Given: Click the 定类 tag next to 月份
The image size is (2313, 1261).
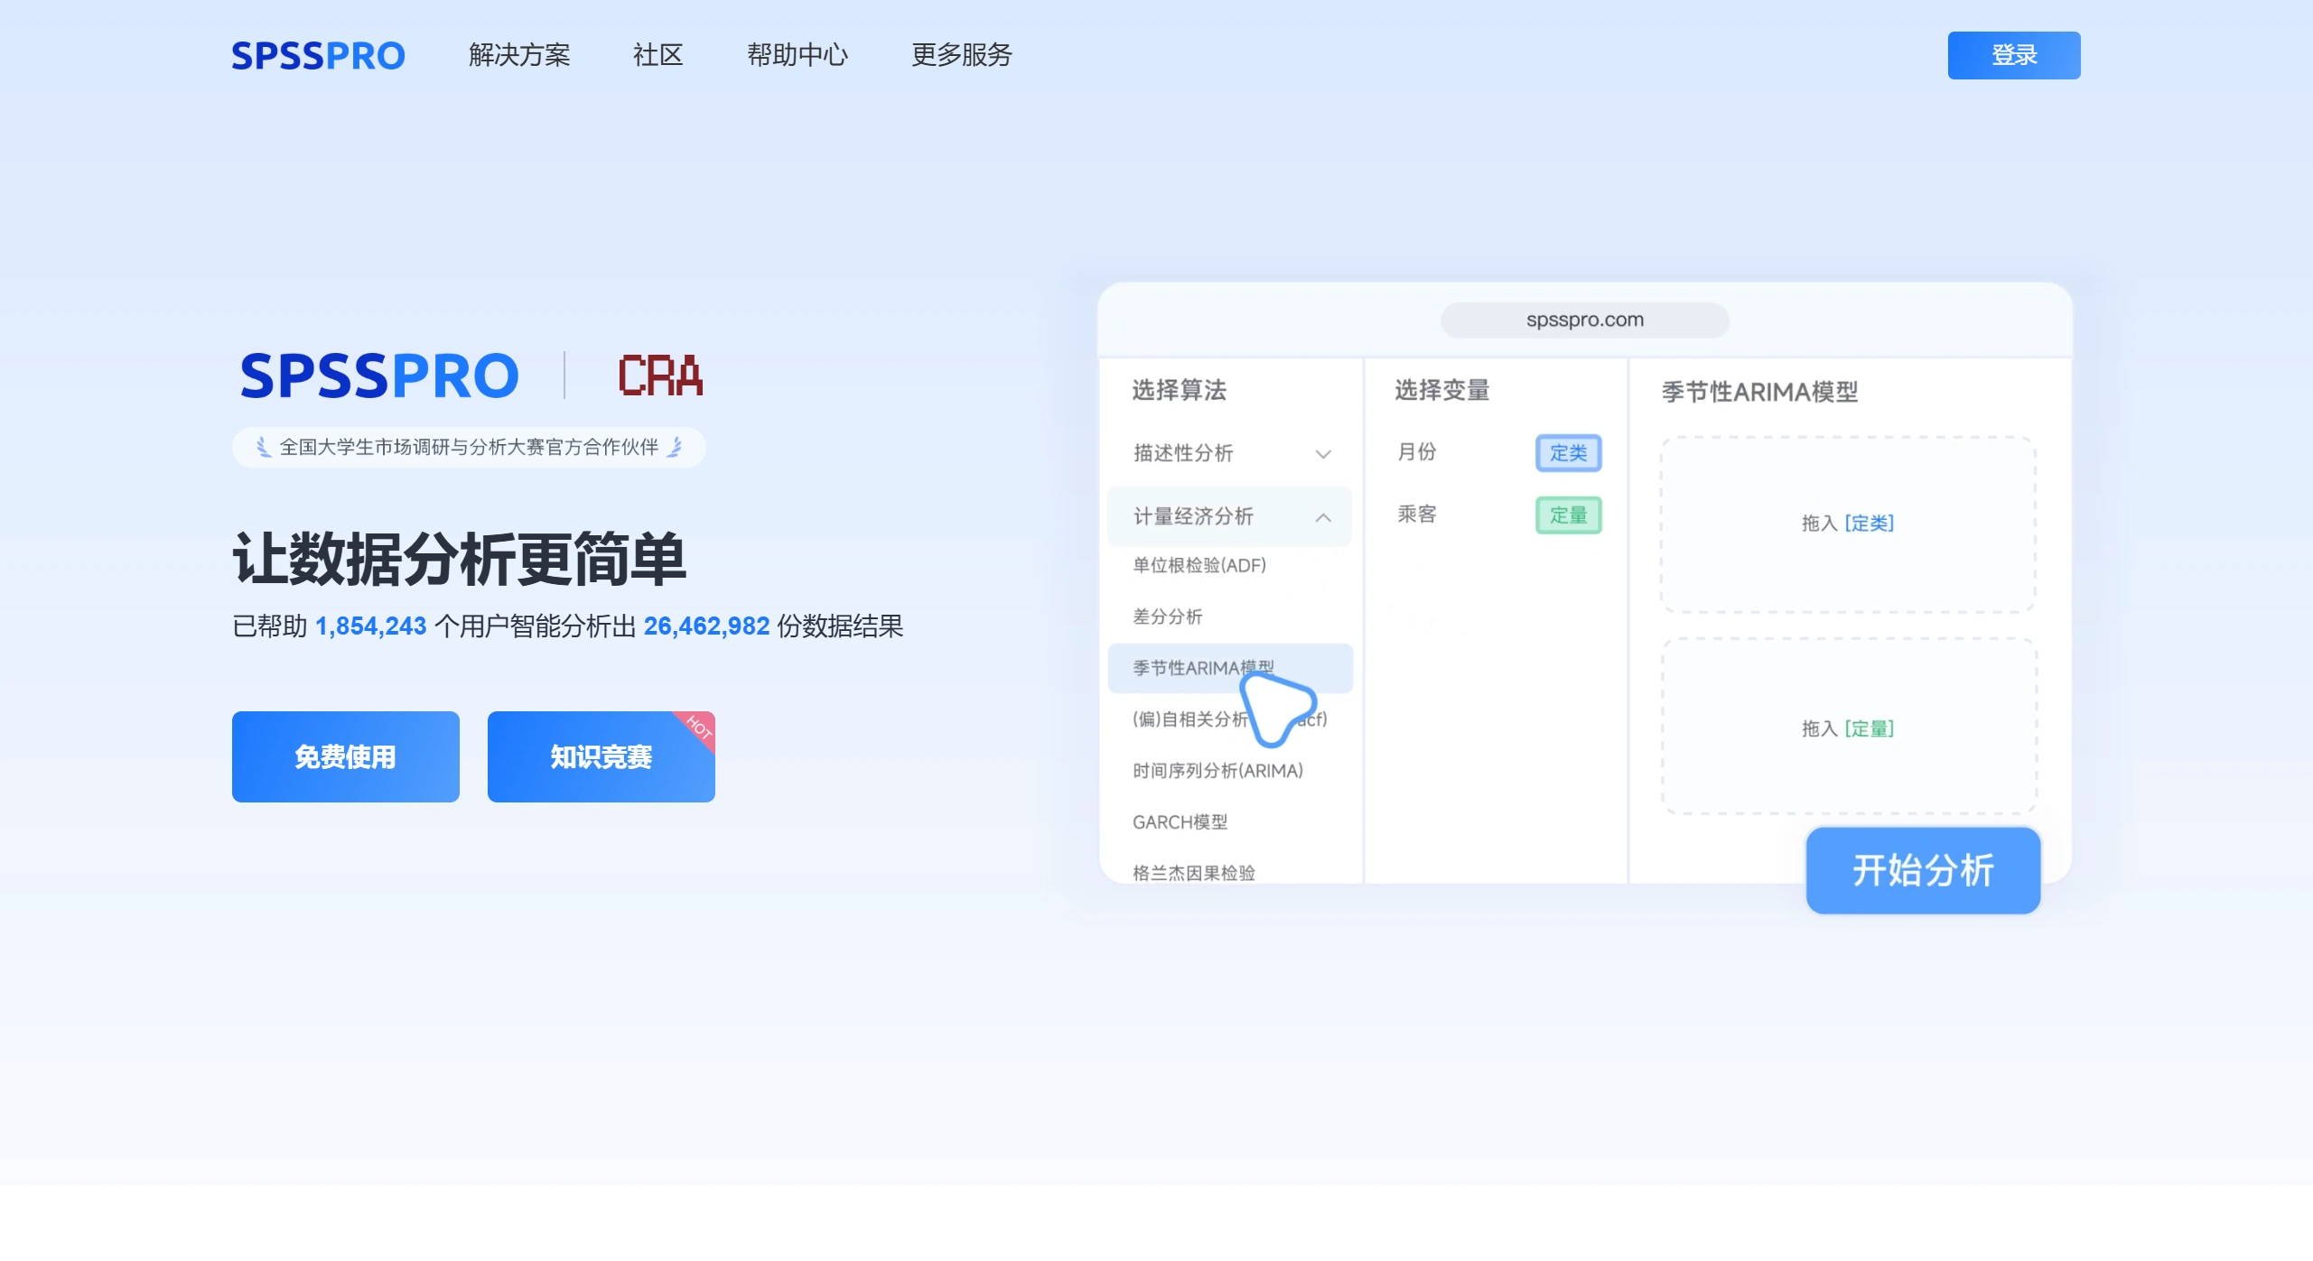Looking at the screenshot, I should [x=1570, y=454].
